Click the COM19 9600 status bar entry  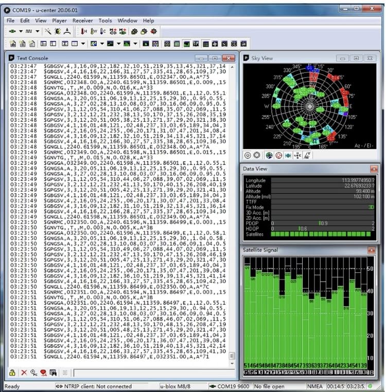230,386
